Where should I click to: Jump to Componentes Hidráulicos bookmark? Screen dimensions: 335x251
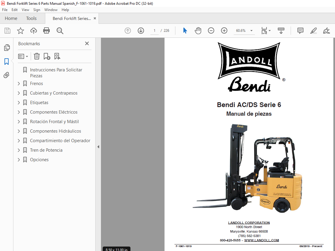tap(56, 131)
